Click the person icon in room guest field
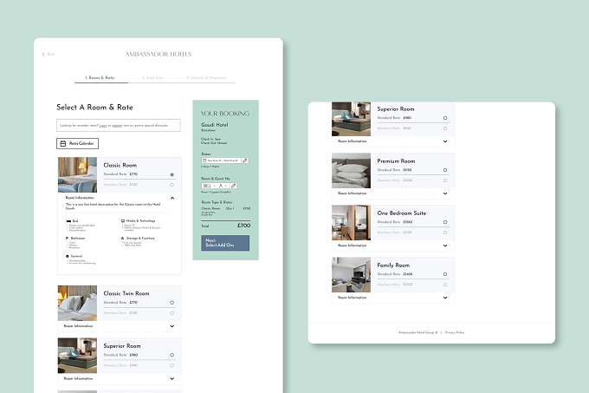The height and width of the screenshot is (393, 589). click(x=221, y=186)
